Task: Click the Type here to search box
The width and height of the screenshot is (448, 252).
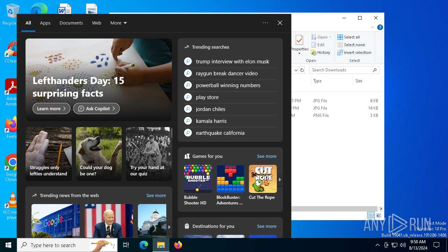Action: click(66, 245)
